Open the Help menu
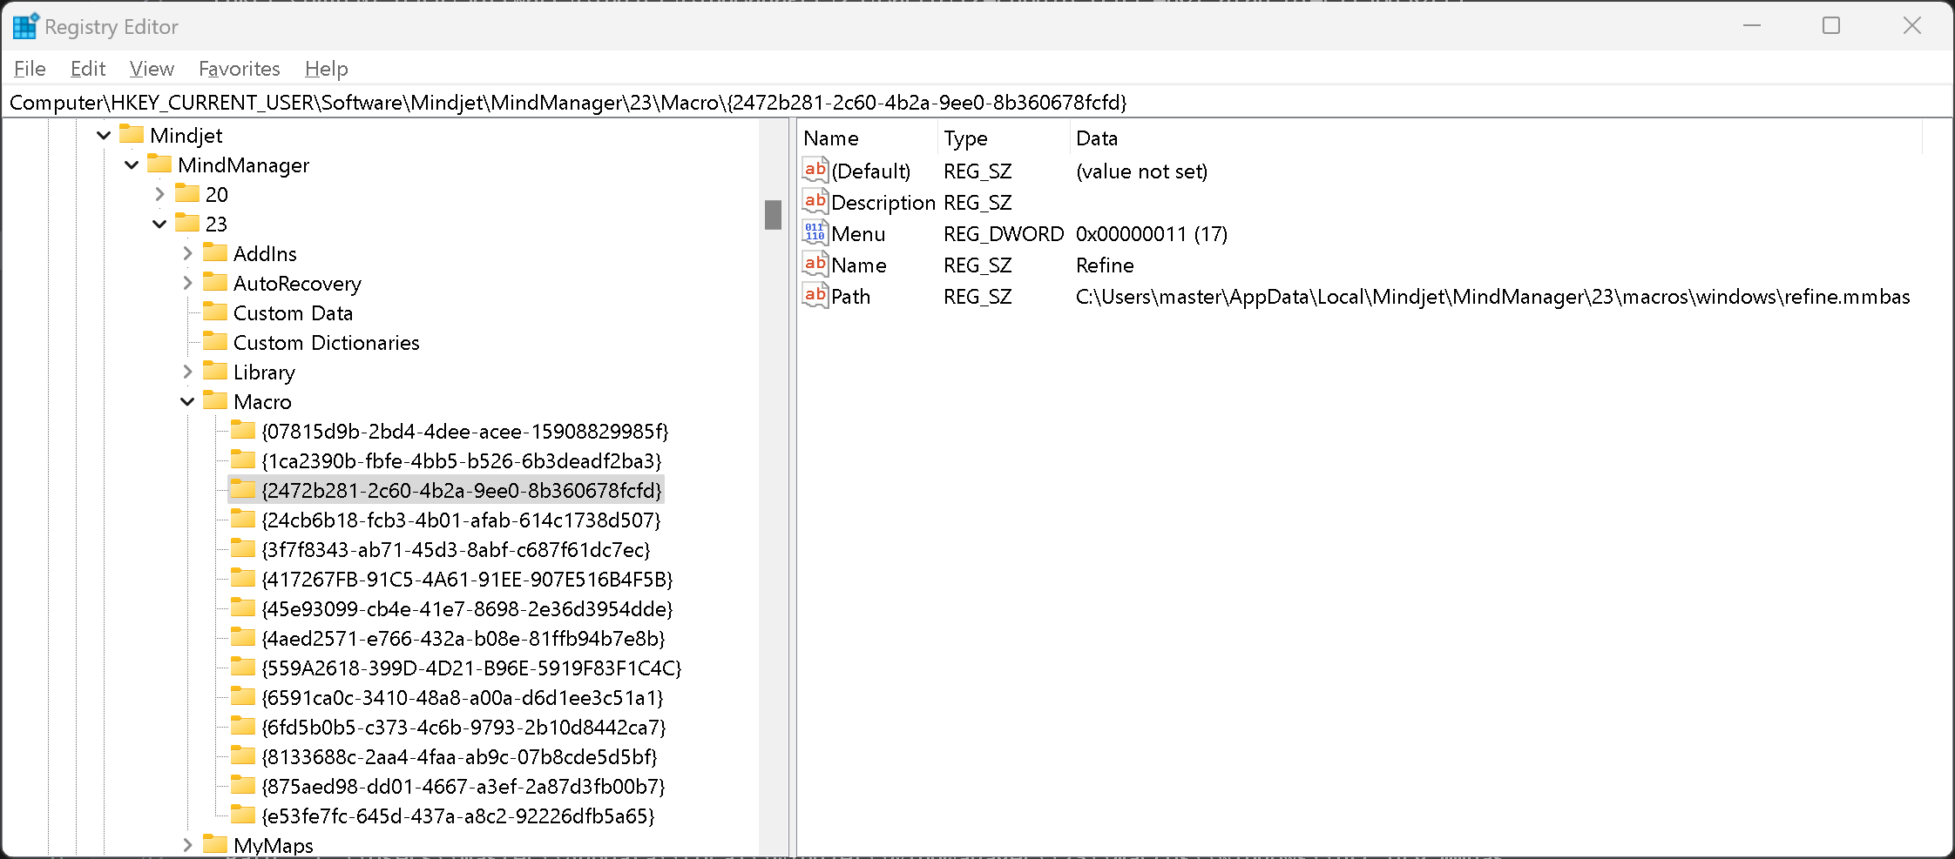Image resolution: width=1955 pixels, height=859 pixels. [x=327, y=68]
